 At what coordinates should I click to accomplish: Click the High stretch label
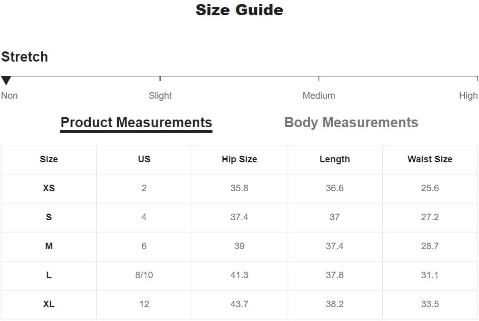click(x=468, y=96)
